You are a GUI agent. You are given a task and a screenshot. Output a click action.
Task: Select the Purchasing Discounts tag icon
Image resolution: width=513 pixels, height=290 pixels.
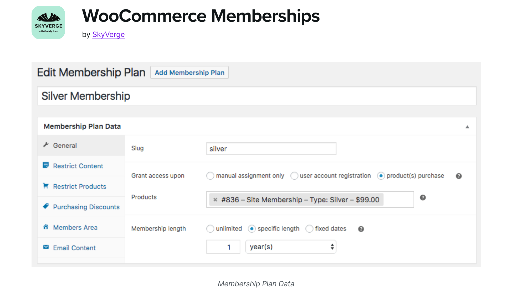point(46,206)
